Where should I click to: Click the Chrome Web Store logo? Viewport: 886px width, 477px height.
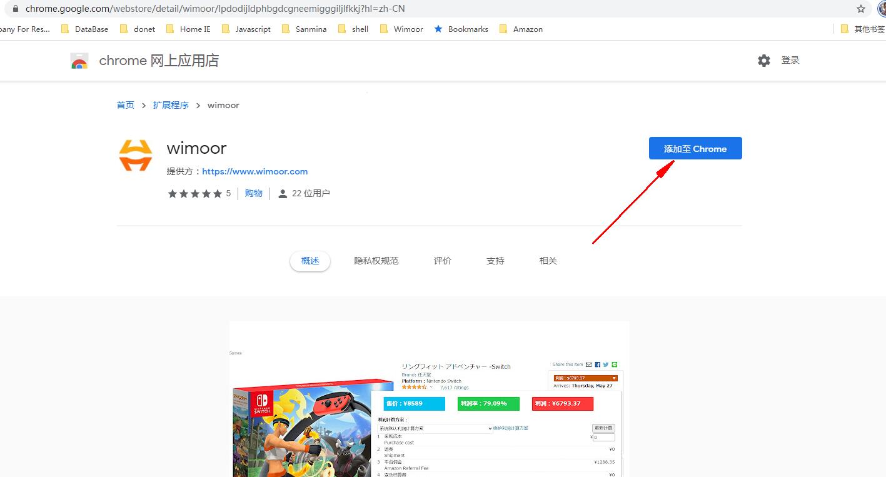[79, 61]
